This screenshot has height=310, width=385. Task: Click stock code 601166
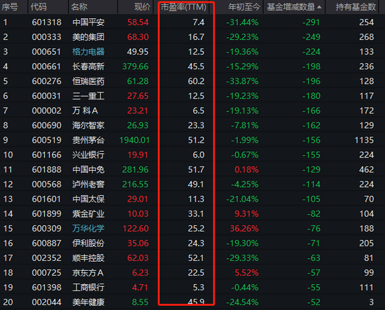[x=46, y=155]
